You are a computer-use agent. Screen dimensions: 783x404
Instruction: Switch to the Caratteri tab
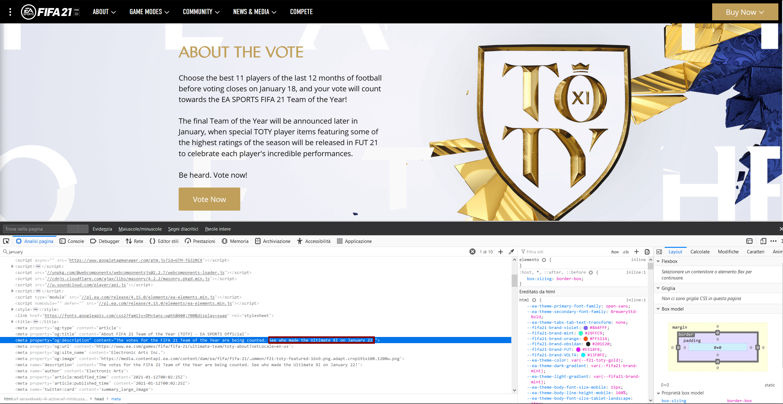tap(756, 252)
